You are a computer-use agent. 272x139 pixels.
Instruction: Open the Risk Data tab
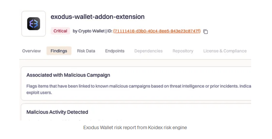point(86,51)
